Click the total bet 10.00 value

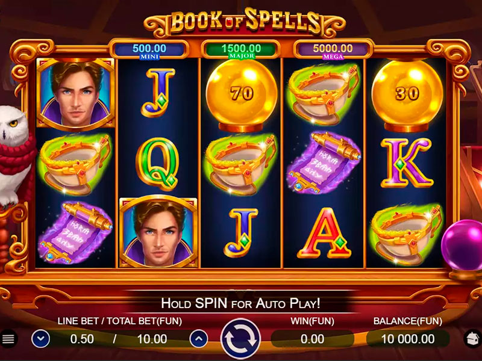coord(152,339)
